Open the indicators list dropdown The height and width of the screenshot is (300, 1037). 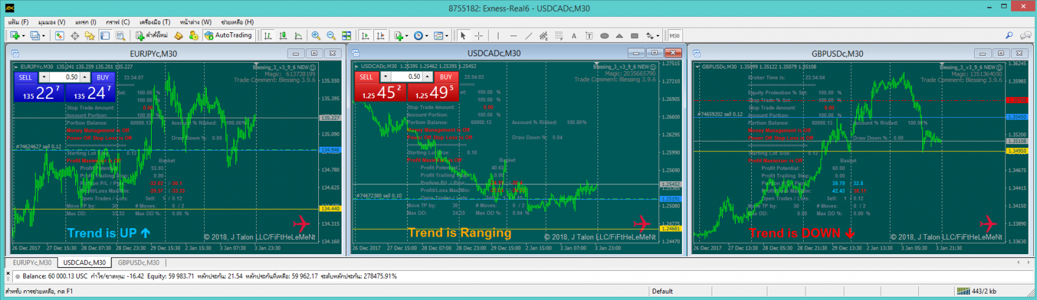pos(401,36)
